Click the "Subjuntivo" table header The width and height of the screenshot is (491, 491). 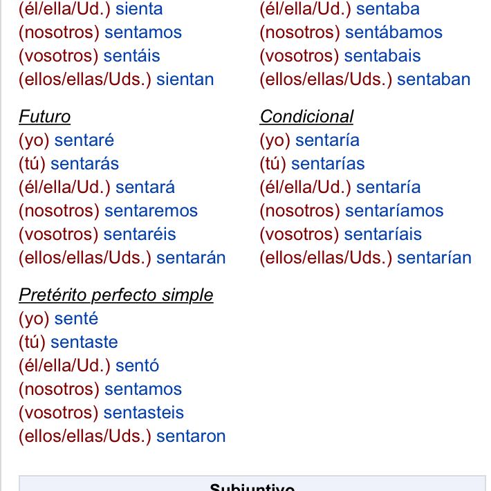pyautogui.click(x=252, y=485)
